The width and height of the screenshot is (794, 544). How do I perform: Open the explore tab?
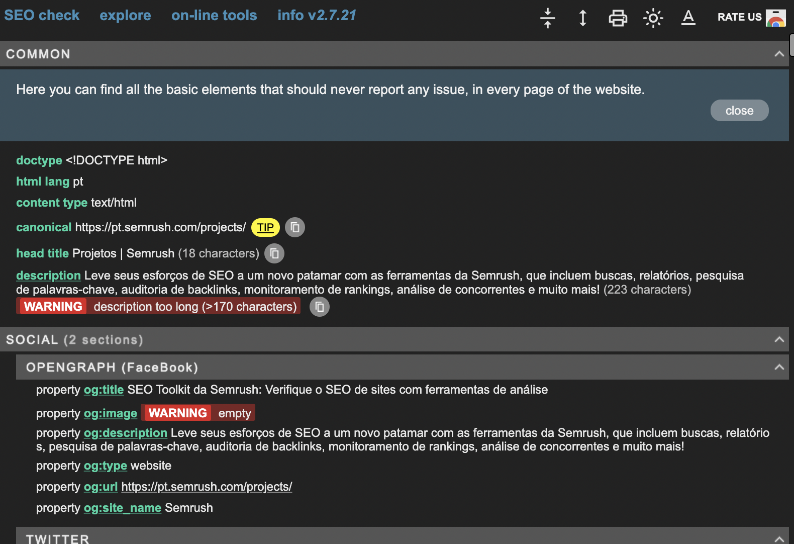[125, 15]
